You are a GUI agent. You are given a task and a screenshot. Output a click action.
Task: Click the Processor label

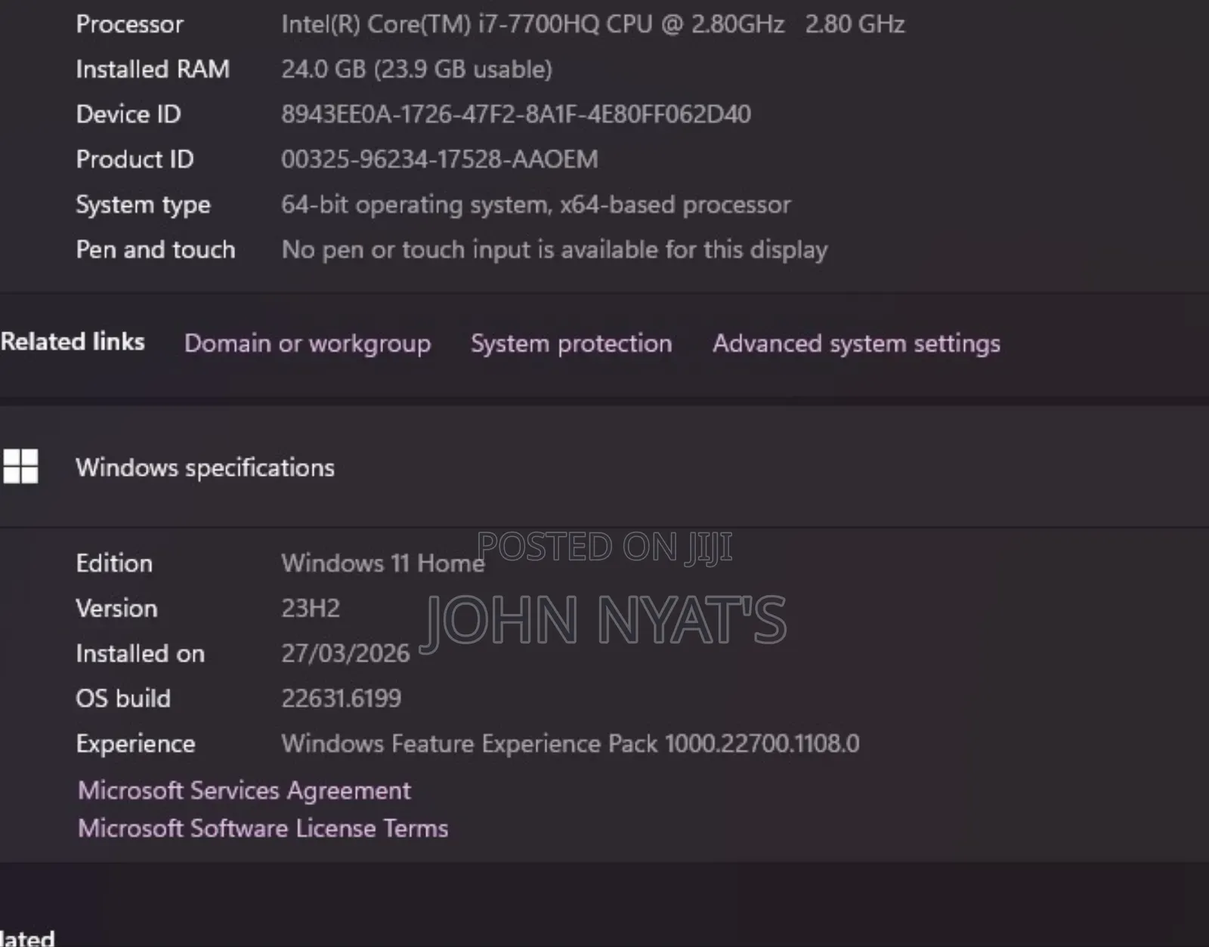(x=129, y=24)
